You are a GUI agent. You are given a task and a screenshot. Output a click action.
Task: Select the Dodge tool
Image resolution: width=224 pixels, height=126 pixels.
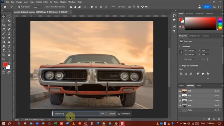(3, 46)
